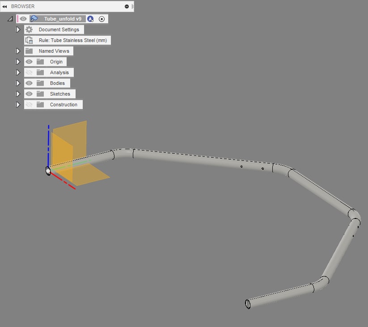Hide the Sketches folder via eye icon
This screenshot has height=327, width=368.
tap(29, 94)
